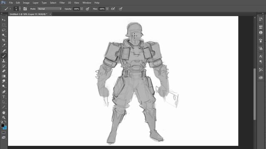The image size is (266, 149).
Task: Select the Pen tool
Action: coord(4,91)
